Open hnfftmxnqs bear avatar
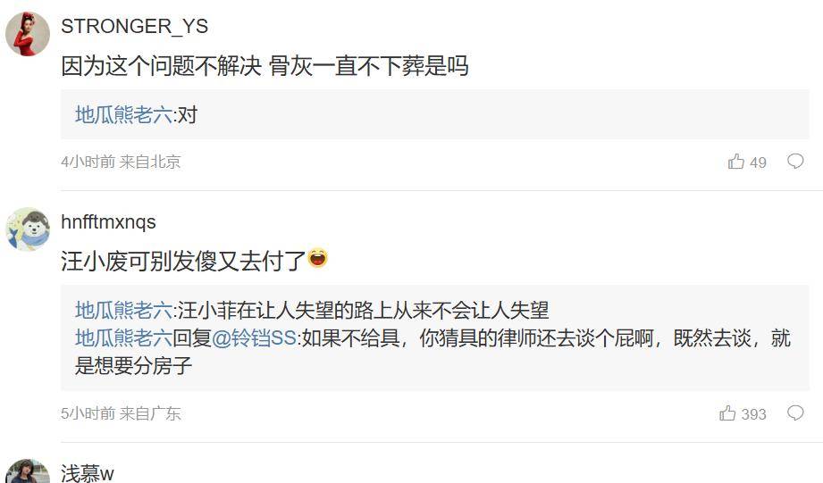 coord(28,229)
